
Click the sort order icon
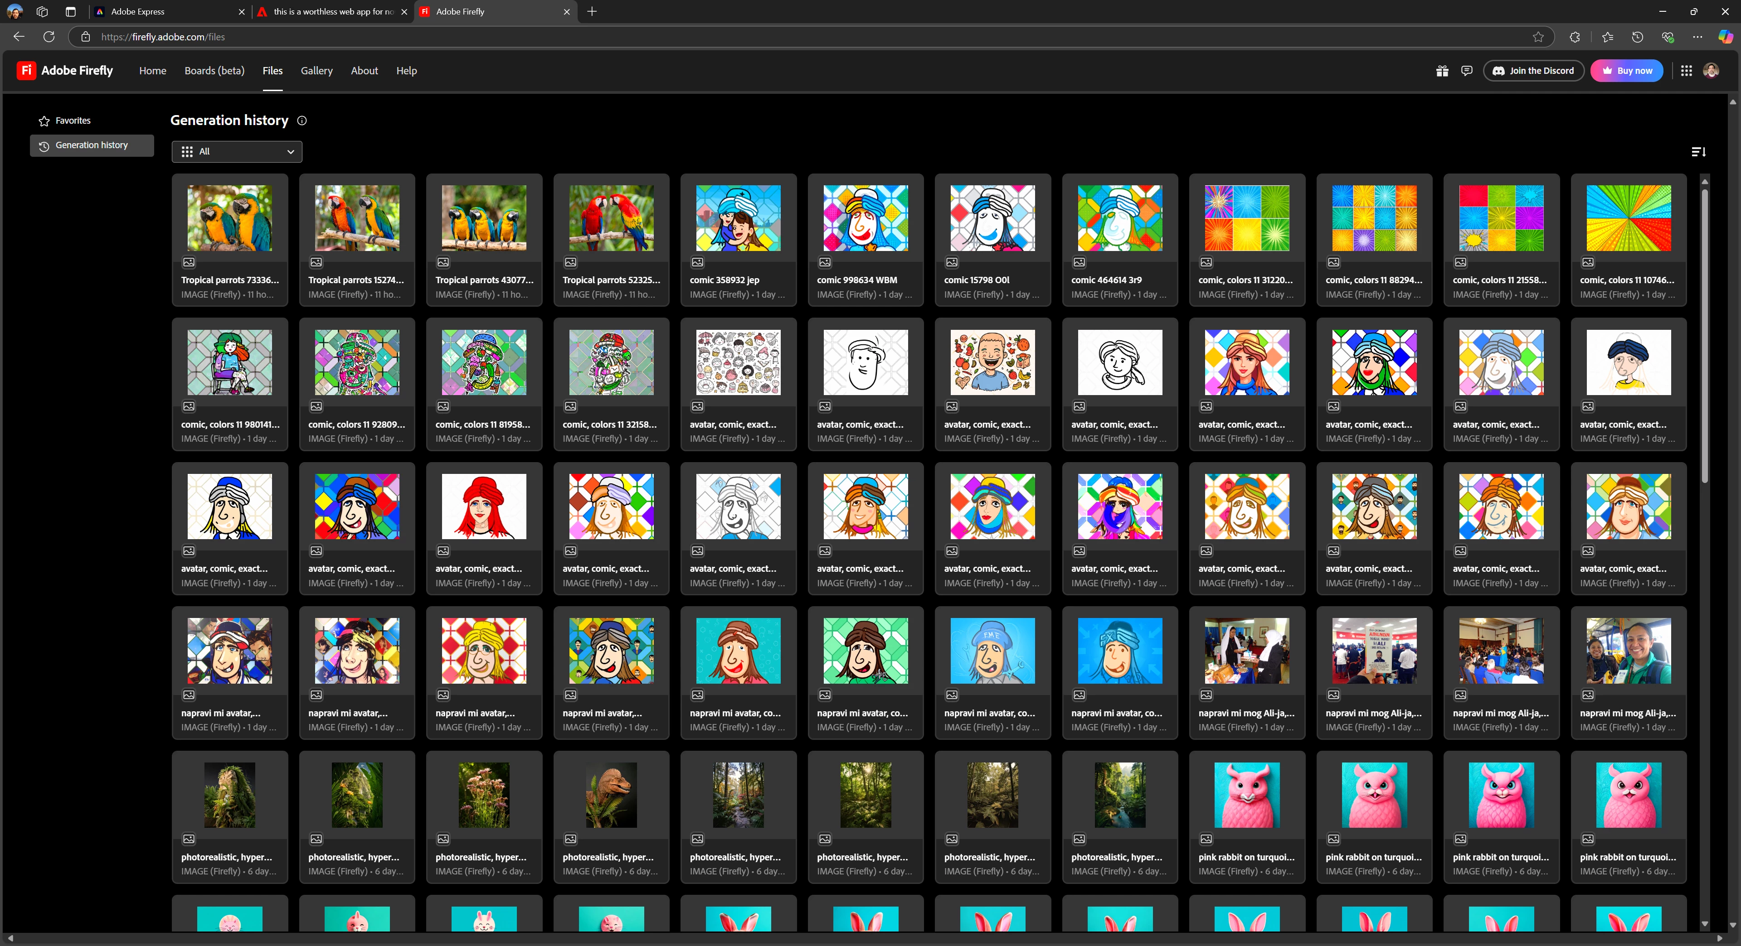click(x=1698, y=152)
